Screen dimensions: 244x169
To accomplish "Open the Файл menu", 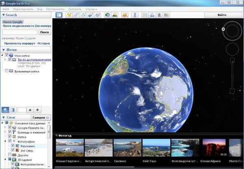I will coord(6,9).
